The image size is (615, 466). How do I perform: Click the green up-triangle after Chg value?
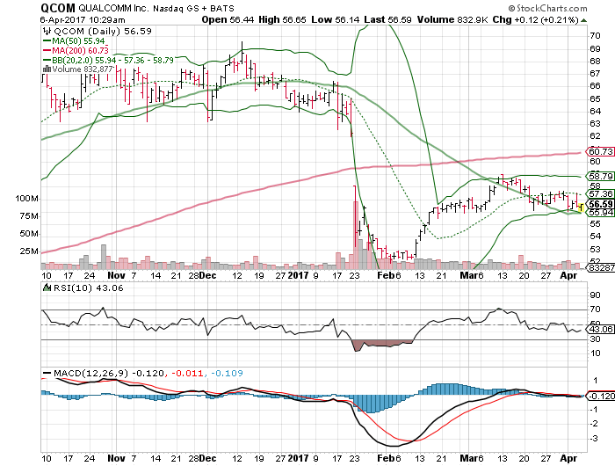pyautogui.click(x=584, y=20)
